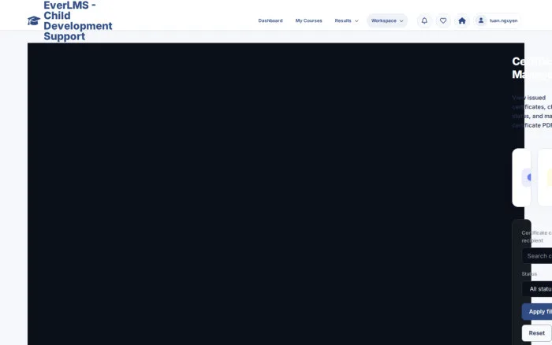Navigate to My Courses
The image size is (552, 345).
[x=309, y=20]
